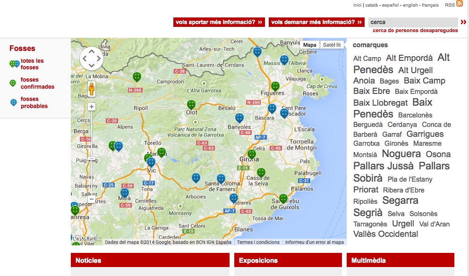Switch language to english
The width and height of the screenshot is (469, 276).
click(410, 5)
